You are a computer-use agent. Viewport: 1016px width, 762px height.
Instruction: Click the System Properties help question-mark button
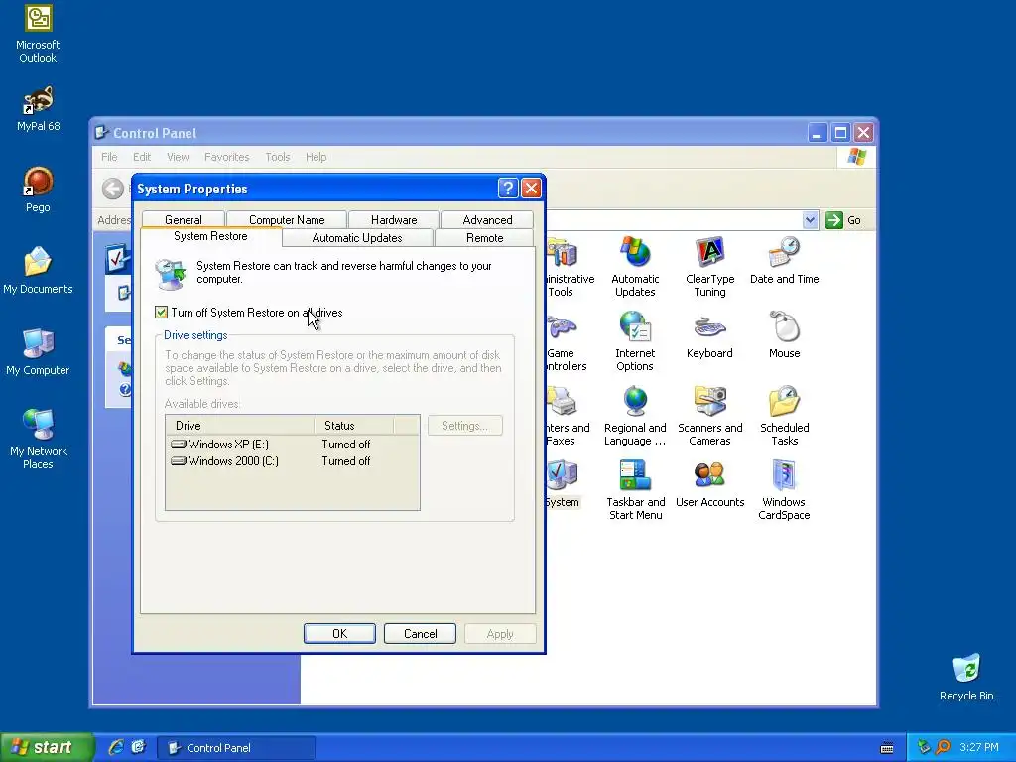[508, 189]
